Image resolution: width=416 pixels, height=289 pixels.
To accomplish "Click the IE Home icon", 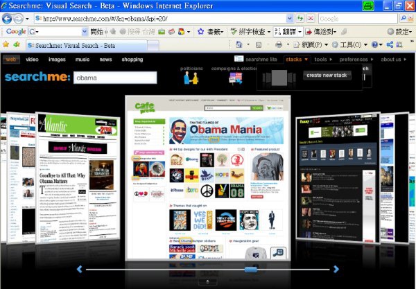I will click(239, 45).
